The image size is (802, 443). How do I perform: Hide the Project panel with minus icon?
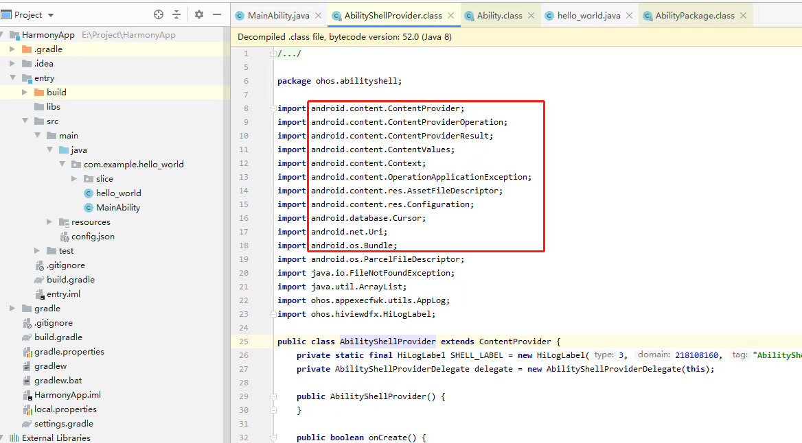tap(217, 15)
